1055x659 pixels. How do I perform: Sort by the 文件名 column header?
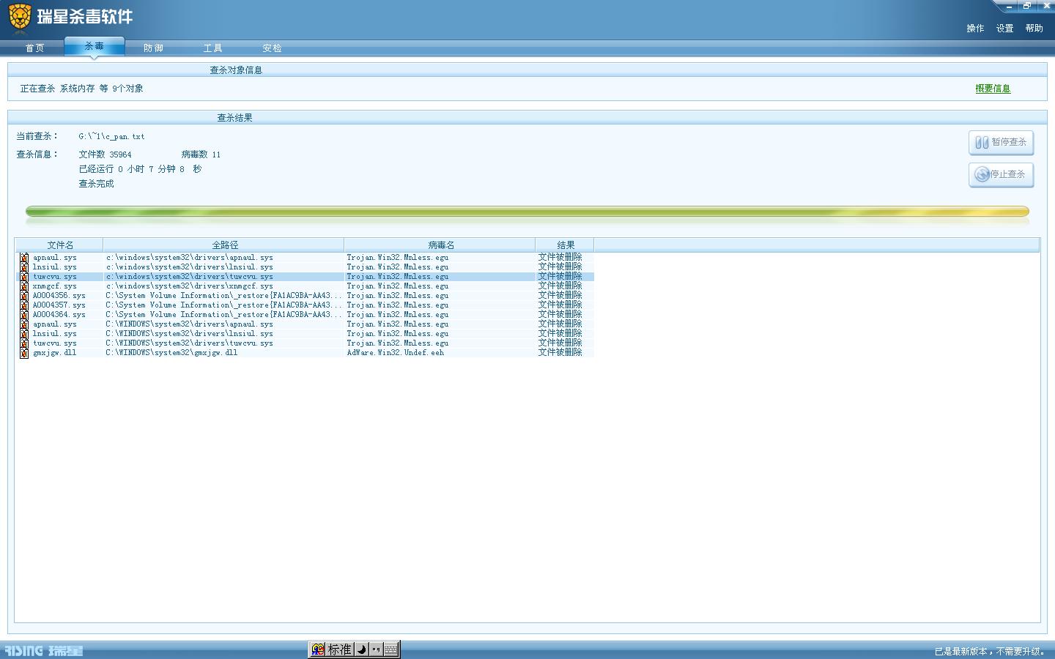pyautogui.click(x=60, y=245)
